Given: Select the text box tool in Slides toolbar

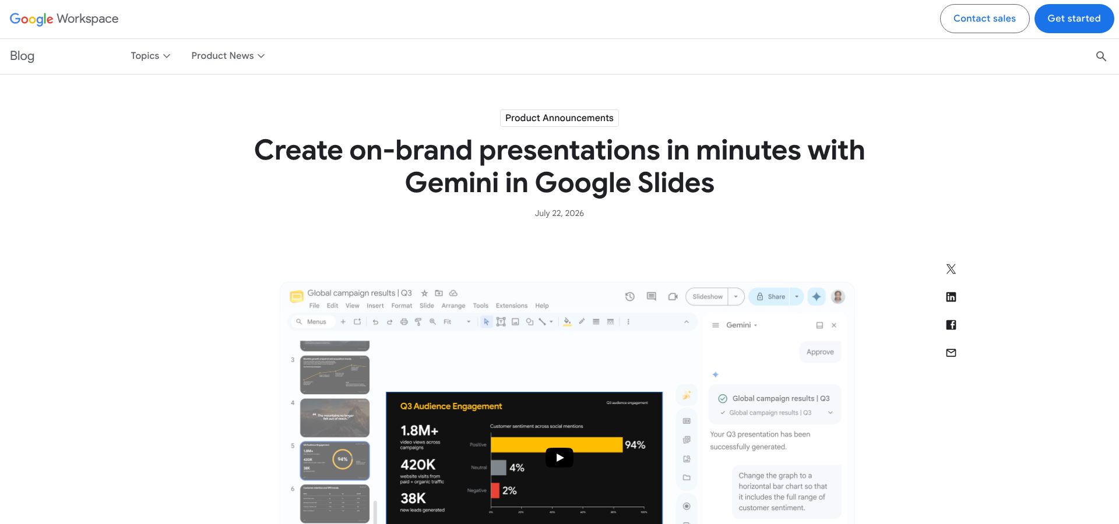Looking at the screenshot, I should 501,322.
